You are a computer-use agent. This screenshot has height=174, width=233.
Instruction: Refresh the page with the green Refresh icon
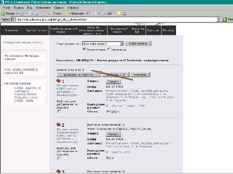[37, 14]
